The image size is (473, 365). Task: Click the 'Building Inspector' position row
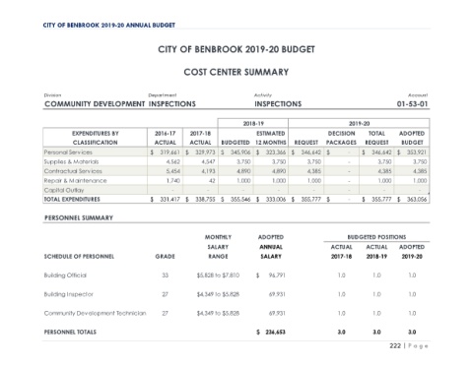(69, 294)
